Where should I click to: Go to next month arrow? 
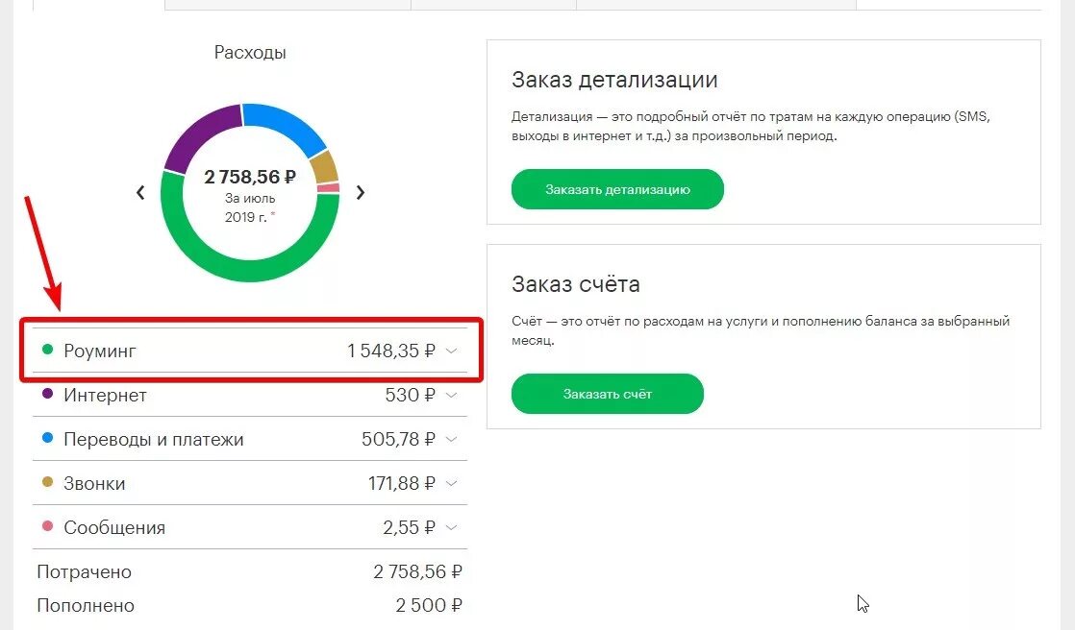[x=361, y=192]
